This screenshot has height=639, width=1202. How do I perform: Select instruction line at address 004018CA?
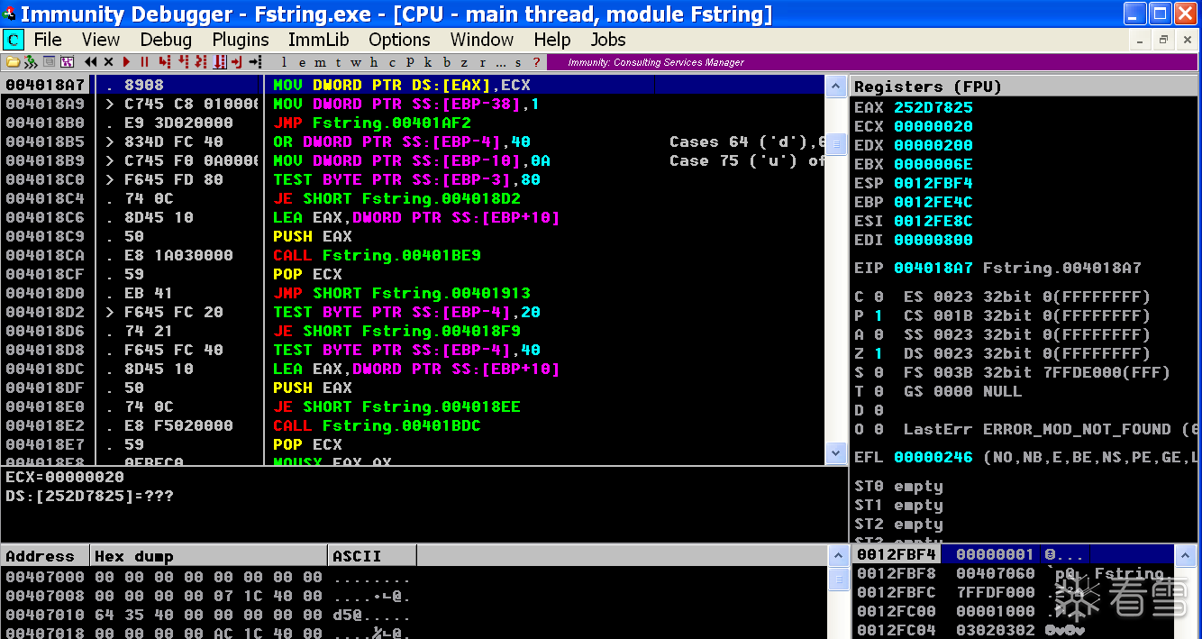coord(413,255)
